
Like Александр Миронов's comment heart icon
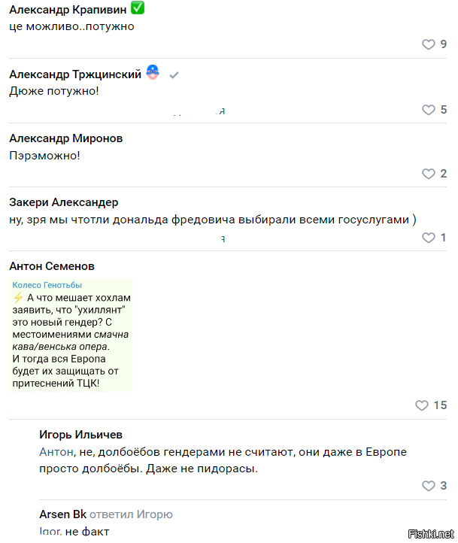click(x=428, y=174)
